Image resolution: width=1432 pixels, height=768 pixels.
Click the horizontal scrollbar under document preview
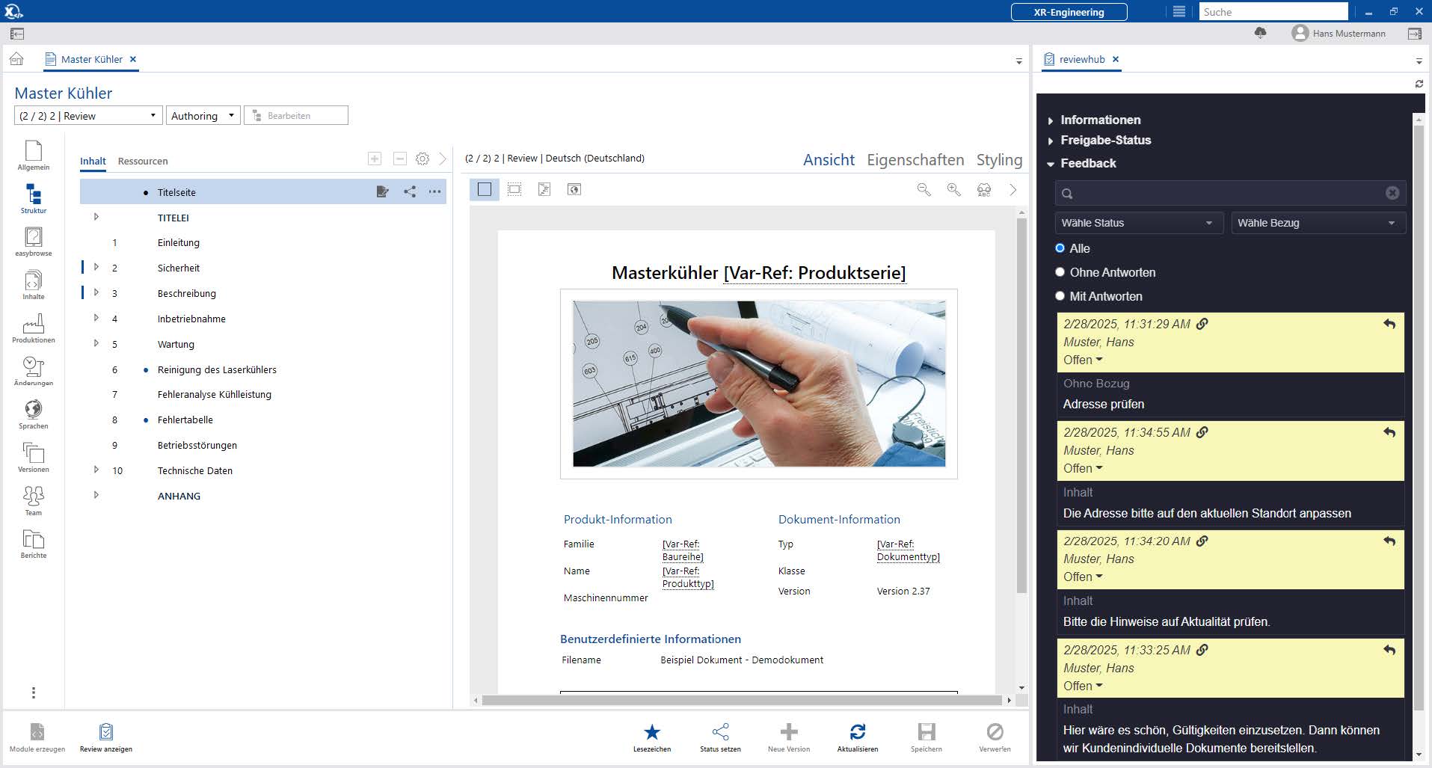tap(740, 701)
